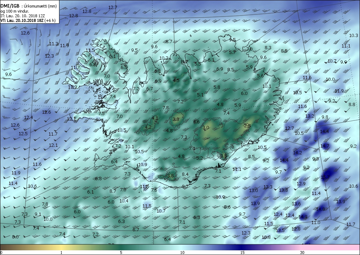Click the 5.5 value on the map
Screen dimensions: 360x255
198,64
